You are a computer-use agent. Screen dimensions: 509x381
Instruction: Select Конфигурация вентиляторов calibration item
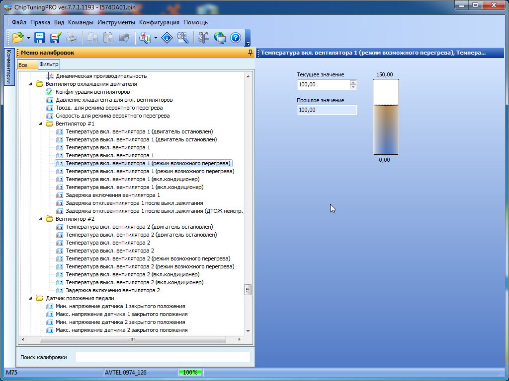tap(92, 92)
